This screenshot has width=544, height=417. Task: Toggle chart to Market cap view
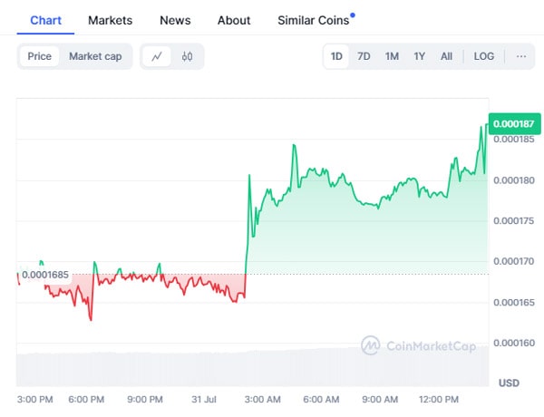(x=95, y=56)
